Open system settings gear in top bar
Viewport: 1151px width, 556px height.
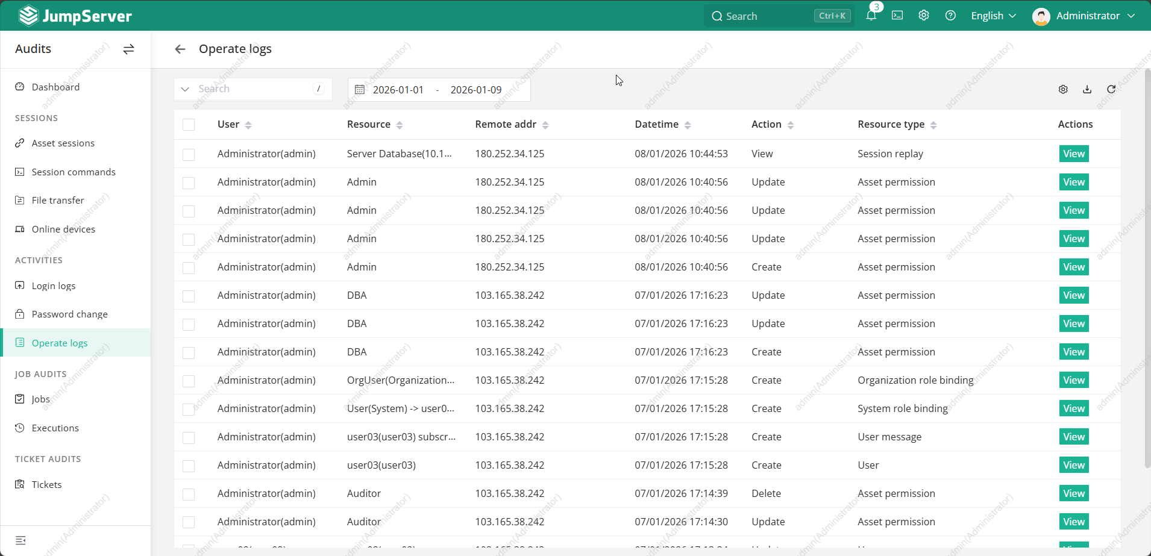(x=924, y=16)
